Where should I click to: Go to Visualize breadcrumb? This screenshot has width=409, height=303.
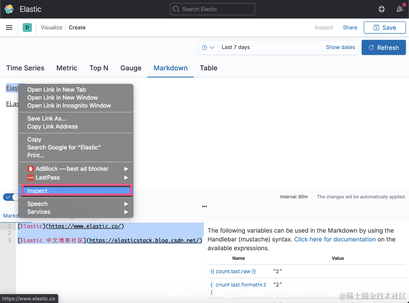[x=51, y=28]
